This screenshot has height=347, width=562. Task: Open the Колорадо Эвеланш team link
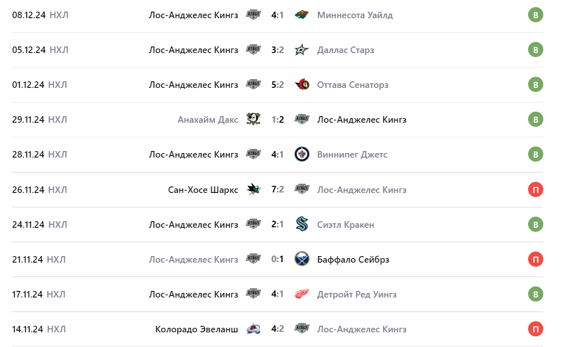click(x=196, y=329)
